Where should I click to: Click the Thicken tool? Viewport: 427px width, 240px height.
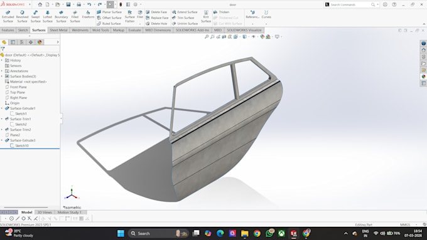pos(221,12)
